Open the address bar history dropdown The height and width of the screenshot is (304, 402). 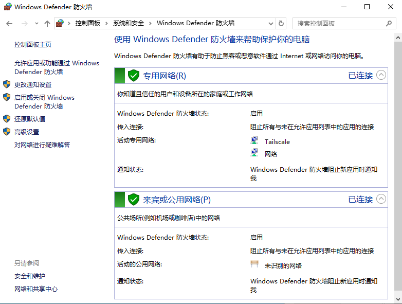coord(271,24)
